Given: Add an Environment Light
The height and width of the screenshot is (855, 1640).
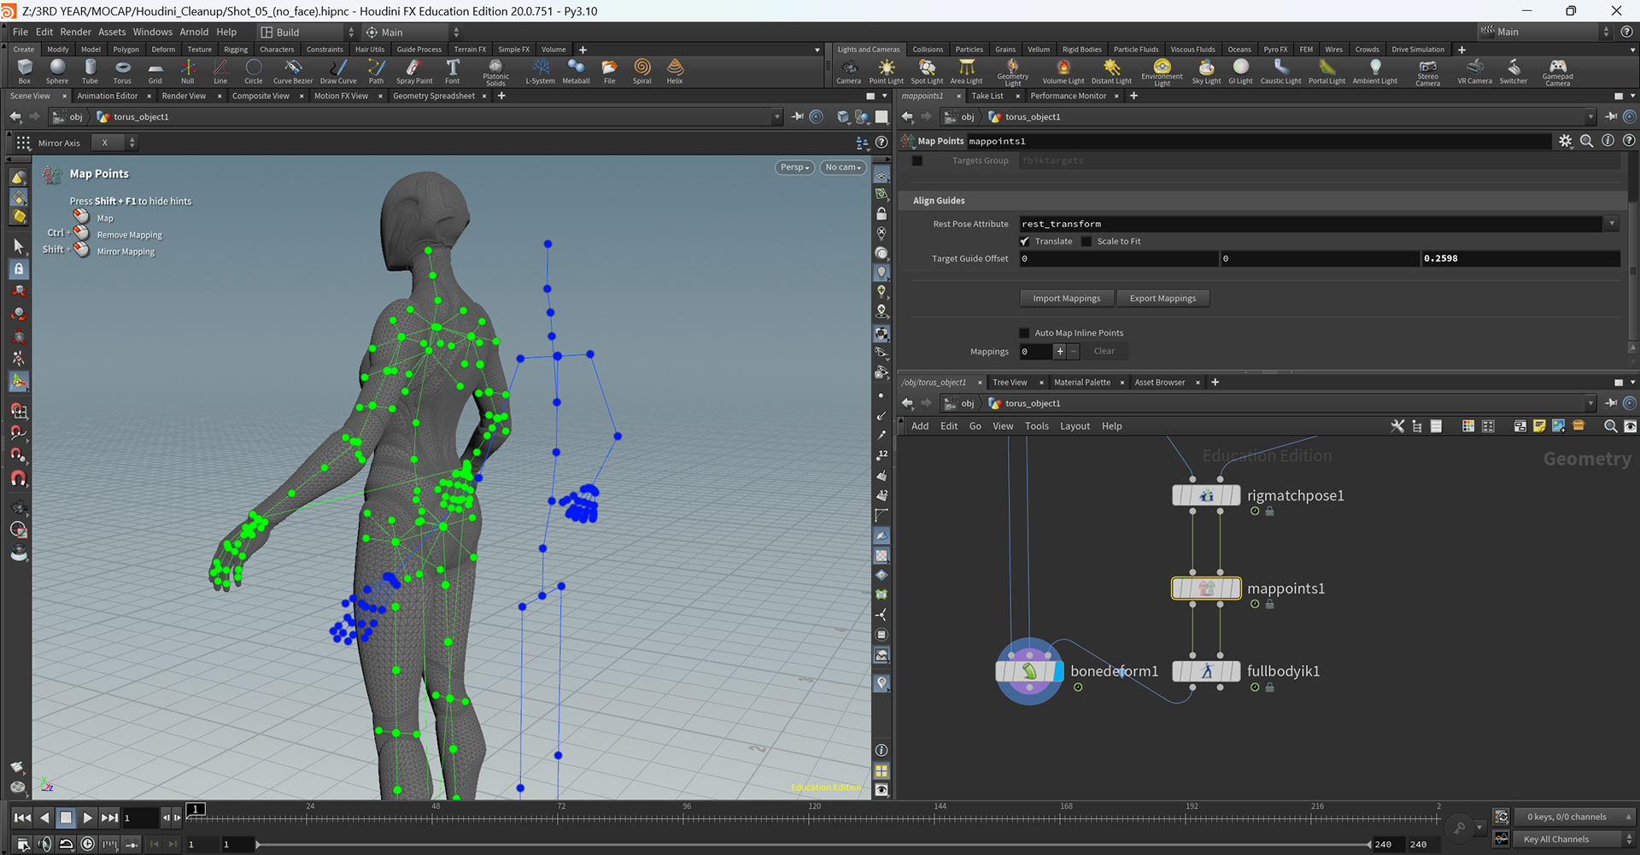Looking at the screenshot, I should click(x=1162, y=73).
